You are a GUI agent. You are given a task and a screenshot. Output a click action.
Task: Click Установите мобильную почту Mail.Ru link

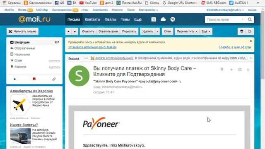pos(92,47)
